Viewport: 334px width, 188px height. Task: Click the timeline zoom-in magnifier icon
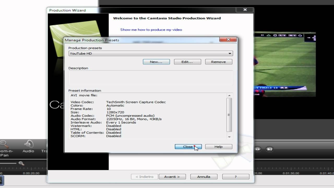click(x=21, y=163)
